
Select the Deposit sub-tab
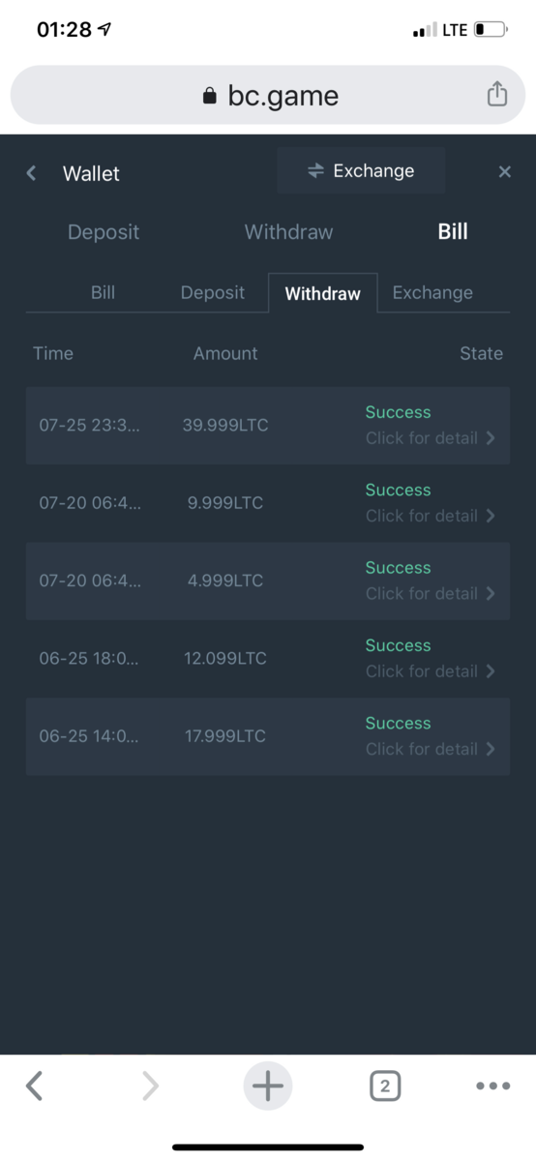point(213,292)
